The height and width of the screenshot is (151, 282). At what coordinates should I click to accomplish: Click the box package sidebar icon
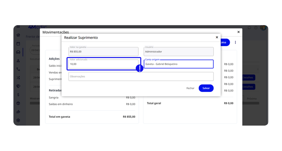point(18,103)
